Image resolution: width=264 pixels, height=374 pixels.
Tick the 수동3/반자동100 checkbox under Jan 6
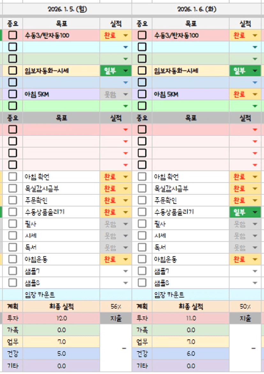[x=142, y=35]
